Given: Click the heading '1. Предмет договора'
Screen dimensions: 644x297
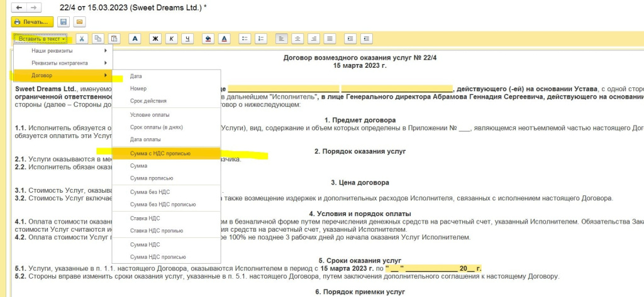Looking at the screenshot, I should (x=360, y=120).
